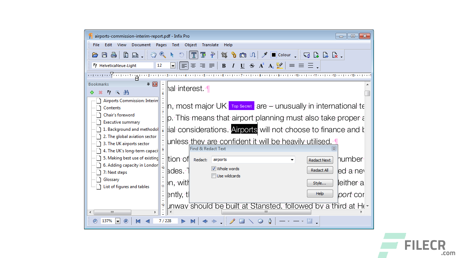Expand the Redact search term dropdown
This screenshot has height=258, width=458.
[293, 159]
